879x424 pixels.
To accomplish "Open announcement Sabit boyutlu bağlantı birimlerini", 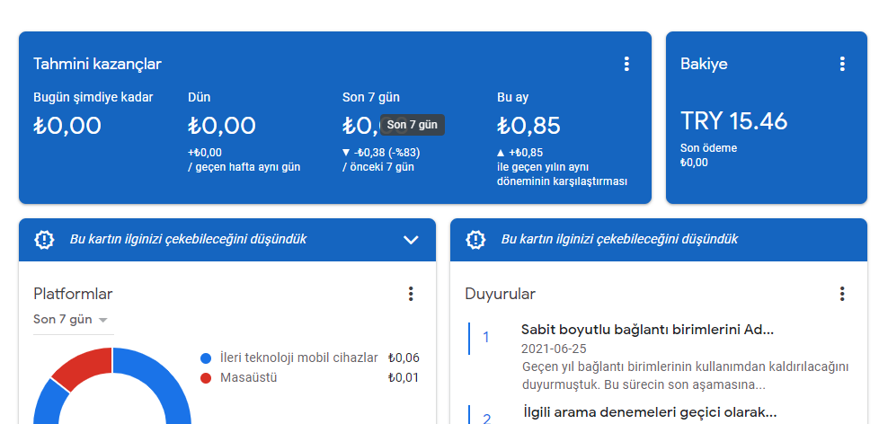I will [x=647, y=330].
